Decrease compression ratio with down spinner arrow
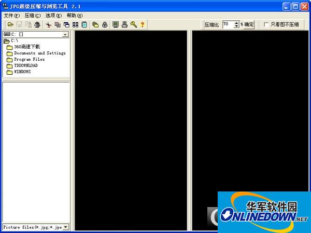Screen dimensions: 311x233 click(236, 26)
